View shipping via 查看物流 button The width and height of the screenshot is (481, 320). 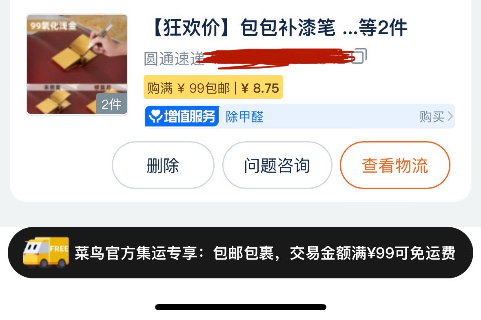coord(395,165)
